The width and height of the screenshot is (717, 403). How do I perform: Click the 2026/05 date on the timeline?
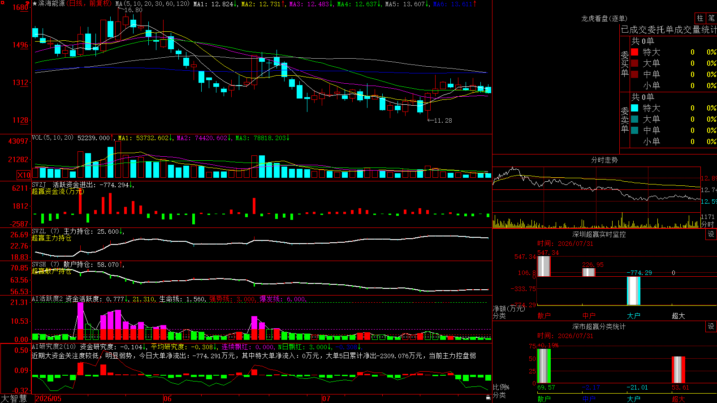[48, 399]
